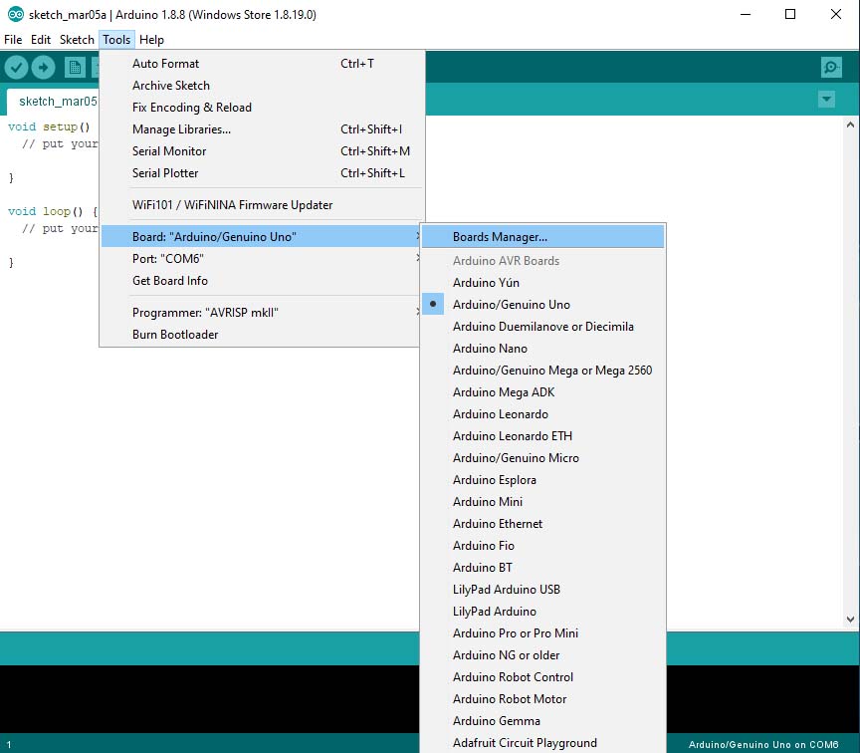Click the void loop() code line

point(53,211)
